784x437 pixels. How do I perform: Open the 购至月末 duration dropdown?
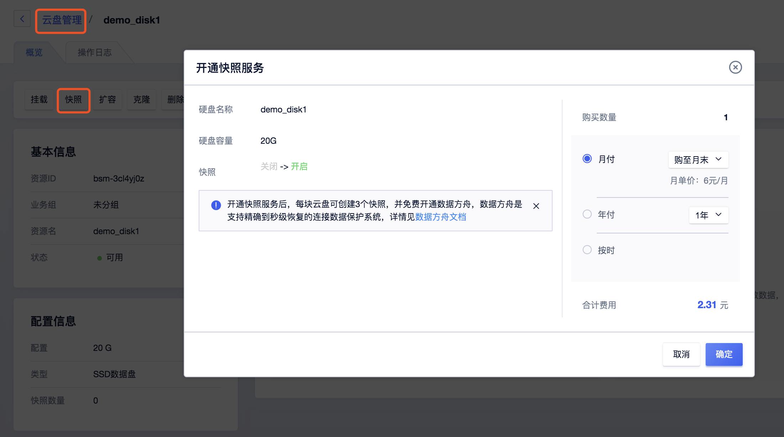[698, 160]
